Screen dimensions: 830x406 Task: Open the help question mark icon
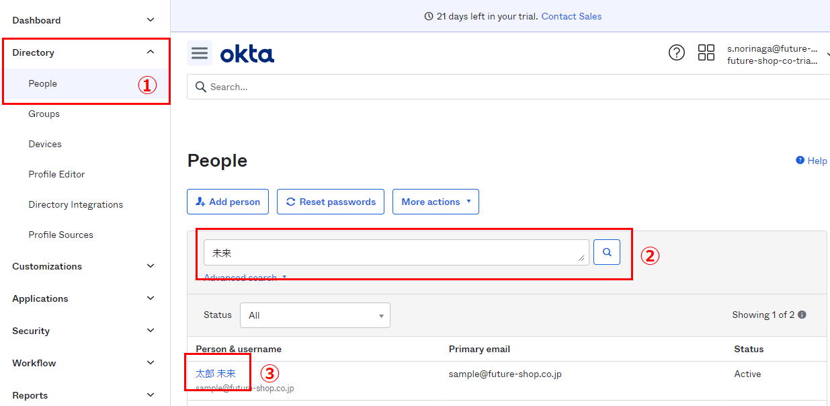677,52
